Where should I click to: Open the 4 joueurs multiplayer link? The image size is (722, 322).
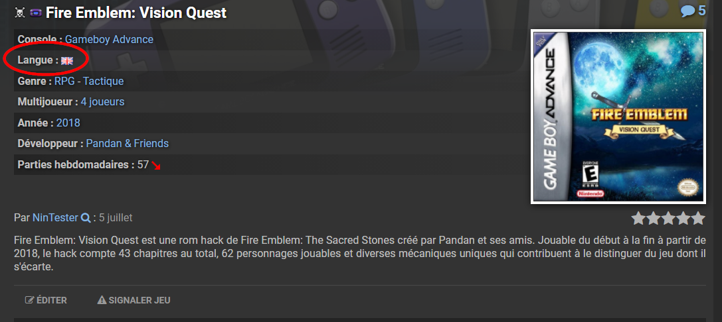[x=102, y=101]
